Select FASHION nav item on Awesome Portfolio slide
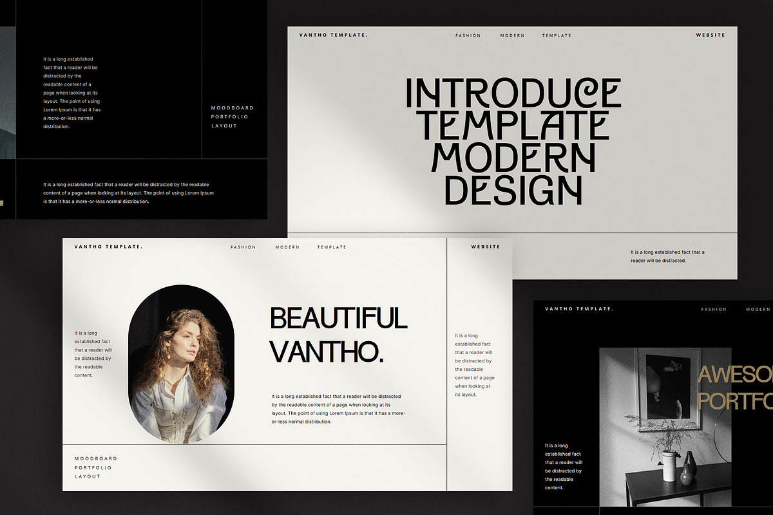 pos(714,310)
